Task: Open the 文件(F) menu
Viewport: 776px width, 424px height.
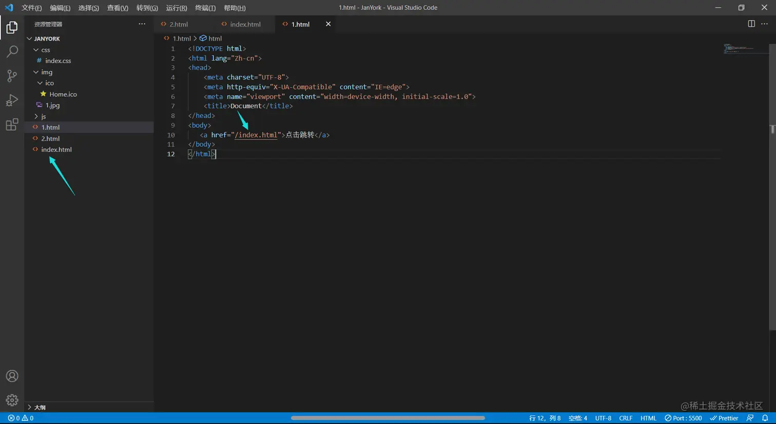Action: (x=32, y=8)
